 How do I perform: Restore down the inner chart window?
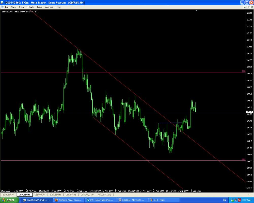[x=248, y=7]
